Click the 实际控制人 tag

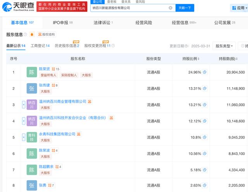click(x=69, y=75)
